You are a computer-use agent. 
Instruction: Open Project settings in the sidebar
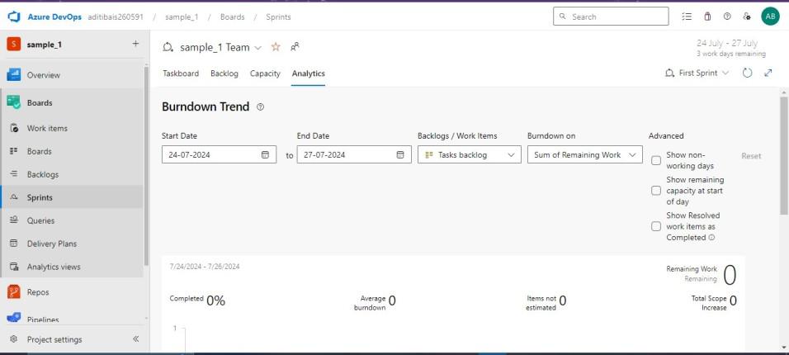[x=54, y=339]
